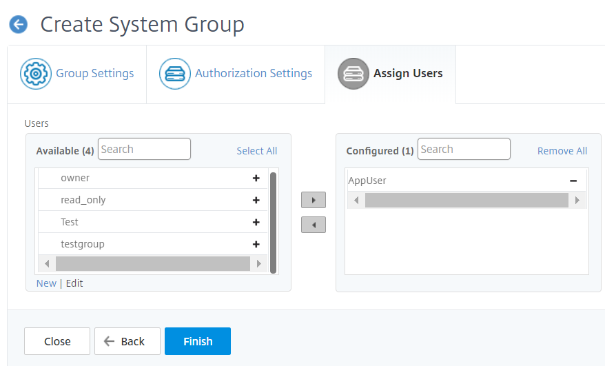Click the Assign Users grey icon
This screenshot has width=605, height=366.
(353, 73)
